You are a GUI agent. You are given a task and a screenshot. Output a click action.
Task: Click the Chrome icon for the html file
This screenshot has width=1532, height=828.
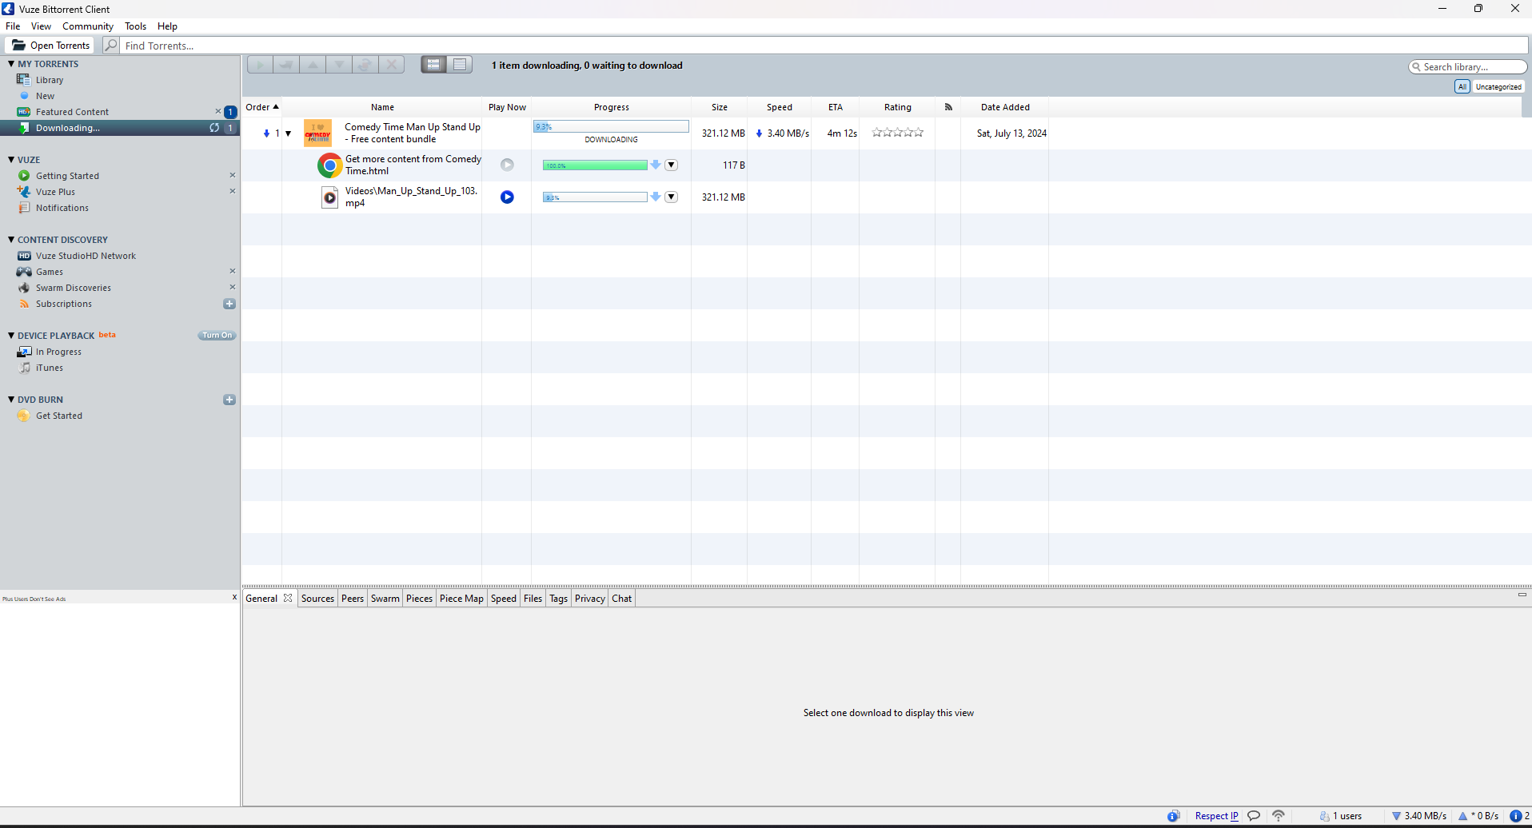(x=329, y=165)
